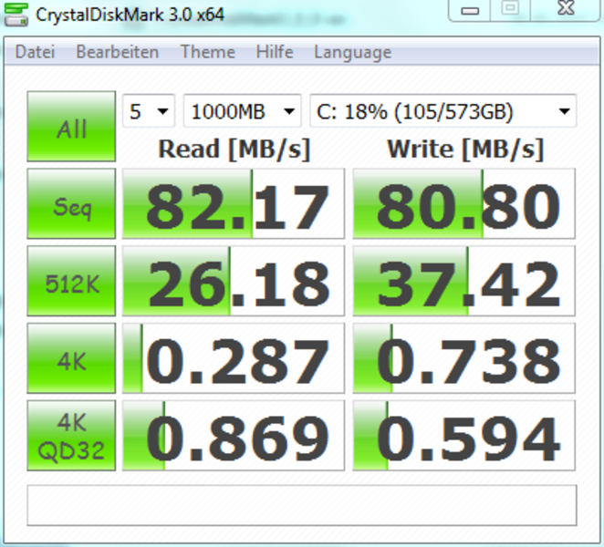Select the 4K QD32 read value 0.869

pos(234,436)
